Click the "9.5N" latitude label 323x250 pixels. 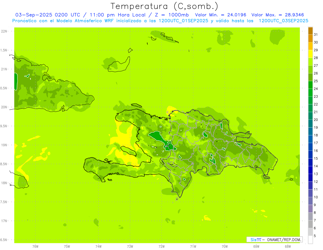click(x=4, y=126)
